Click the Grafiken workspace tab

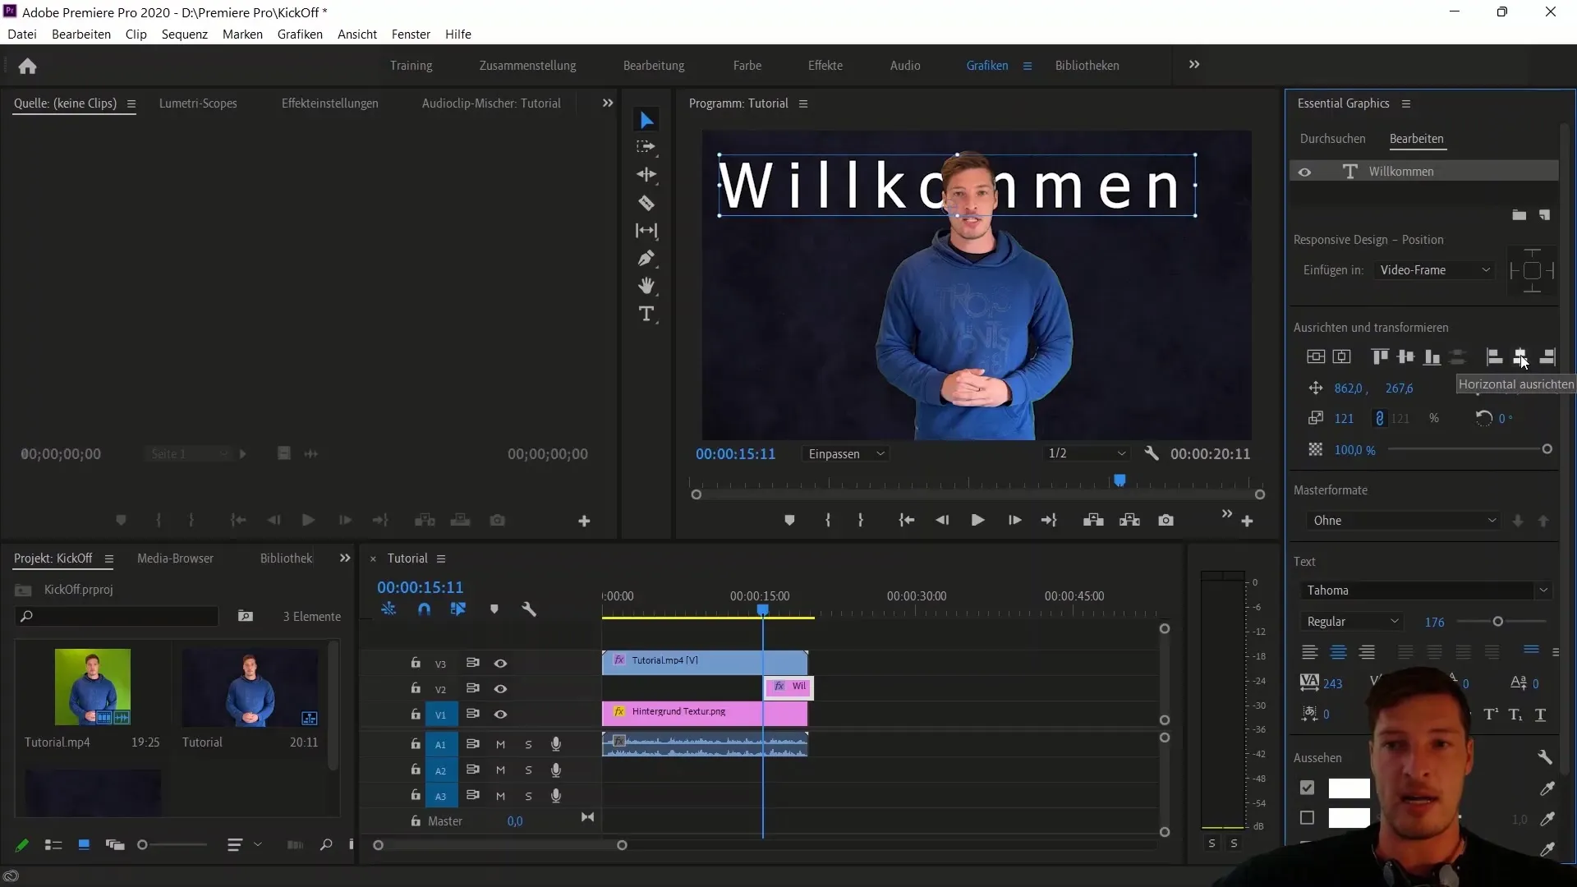986,65
